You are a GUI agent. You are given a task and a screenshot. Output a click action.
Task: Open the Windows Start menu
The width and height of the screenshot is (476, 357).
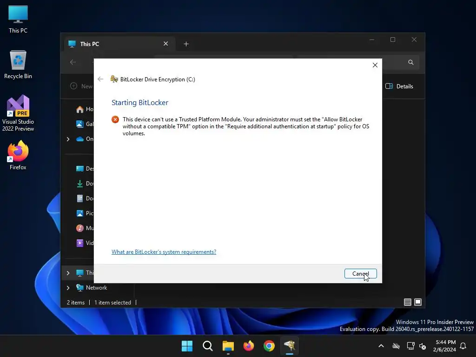[187, 346]
